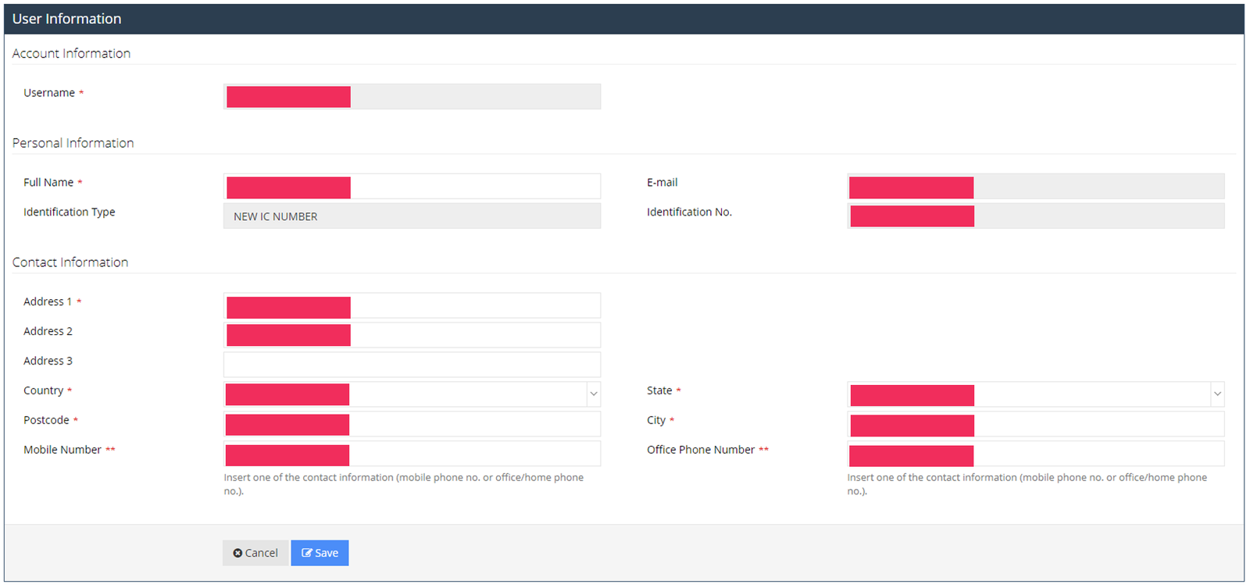1250x588 pixels.
Task: Click the Office Phone Number input field
Action: coord(1035,454)
